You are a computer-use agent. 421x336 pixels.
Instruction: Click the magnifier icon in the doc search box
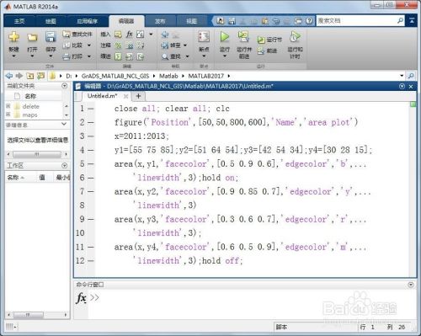[x=400, y=20]
